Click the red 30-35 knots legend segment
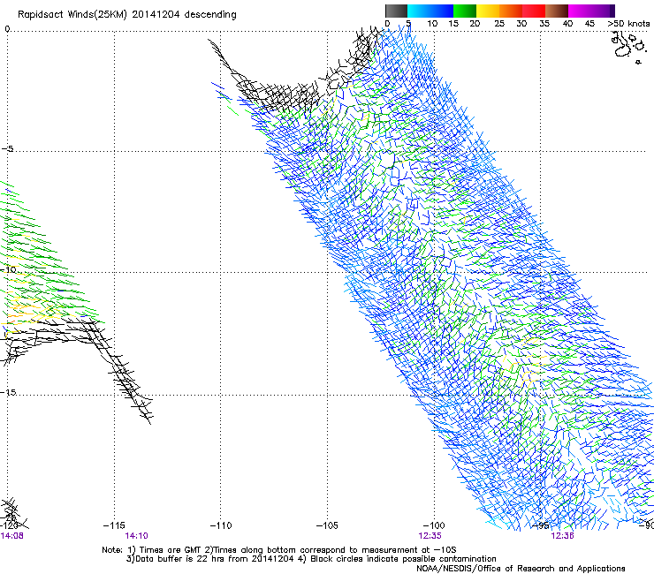Screen dimensions: 654x574 (534, 11)
